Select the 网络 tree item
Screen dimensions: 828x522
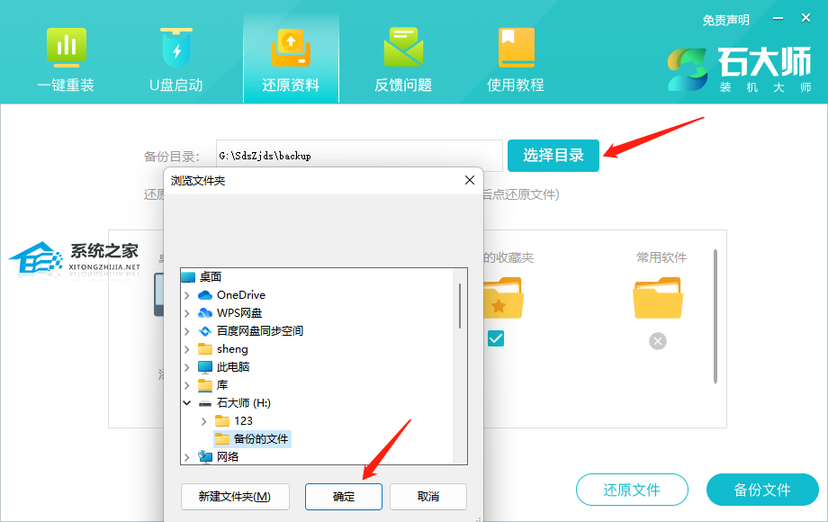228,456
